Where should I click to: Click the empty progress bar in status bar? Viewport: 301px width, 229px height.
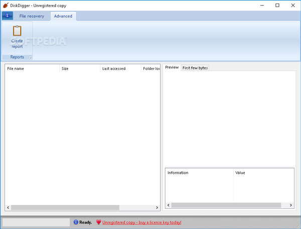pos(36,222)
